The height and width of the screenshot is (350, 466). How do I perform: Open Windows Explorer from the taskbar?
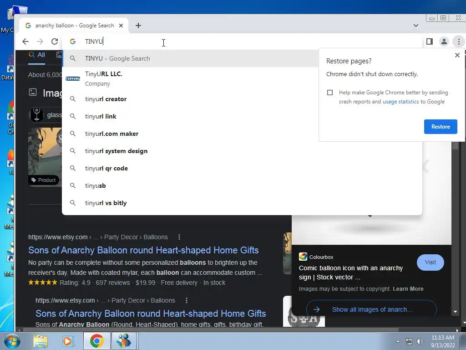41,341
